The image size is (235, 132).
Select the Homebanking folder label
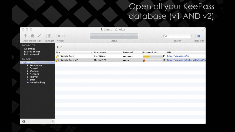point(37,82)
